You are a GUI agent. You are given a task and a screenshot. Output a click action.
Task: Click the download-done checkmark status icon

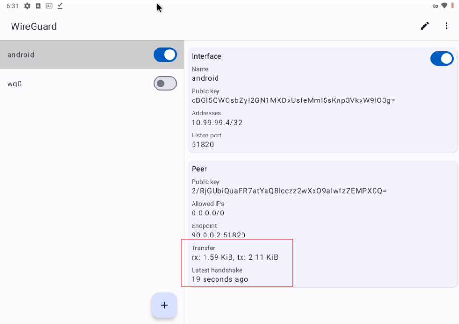click(x=60, y=6)
